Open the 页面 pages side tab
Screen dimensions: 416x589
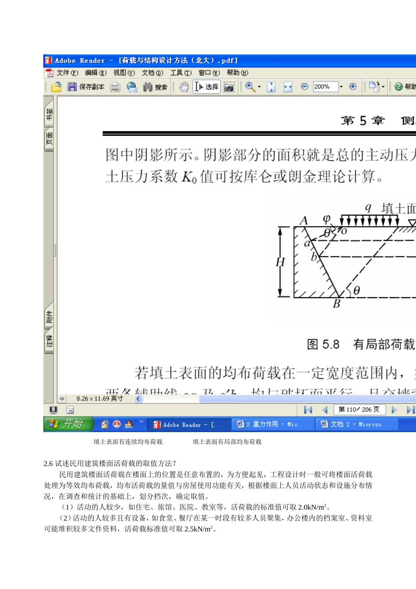[x=49, y=139]
